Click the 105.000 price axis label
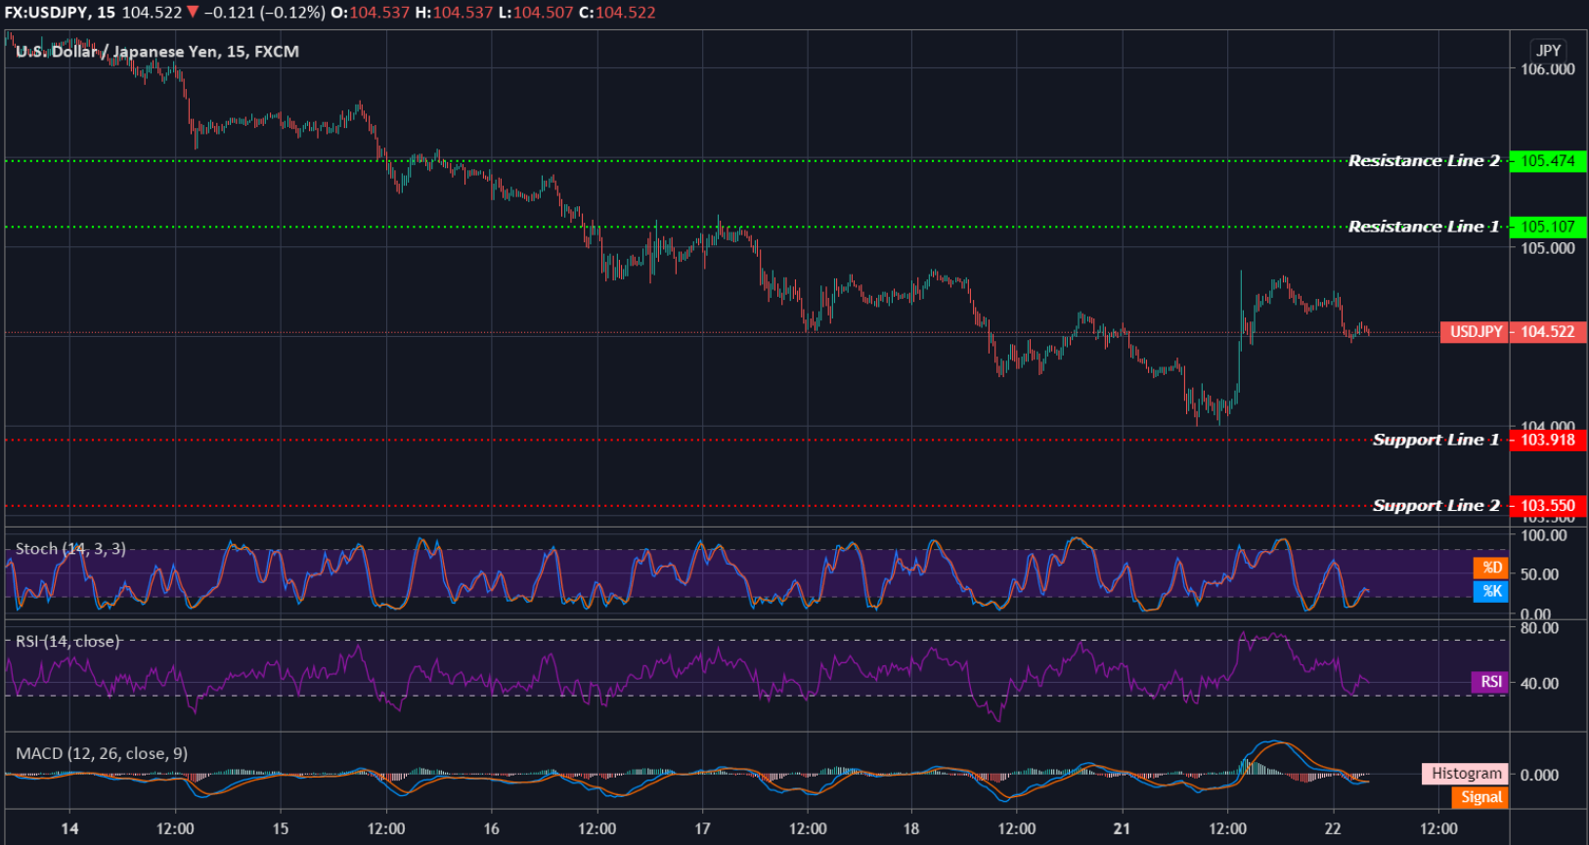The width and height of the screenshot is (1589, 845). 1548,248
